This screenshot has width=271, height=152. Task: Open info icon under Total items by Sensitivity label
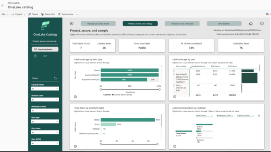coord(75,146)
